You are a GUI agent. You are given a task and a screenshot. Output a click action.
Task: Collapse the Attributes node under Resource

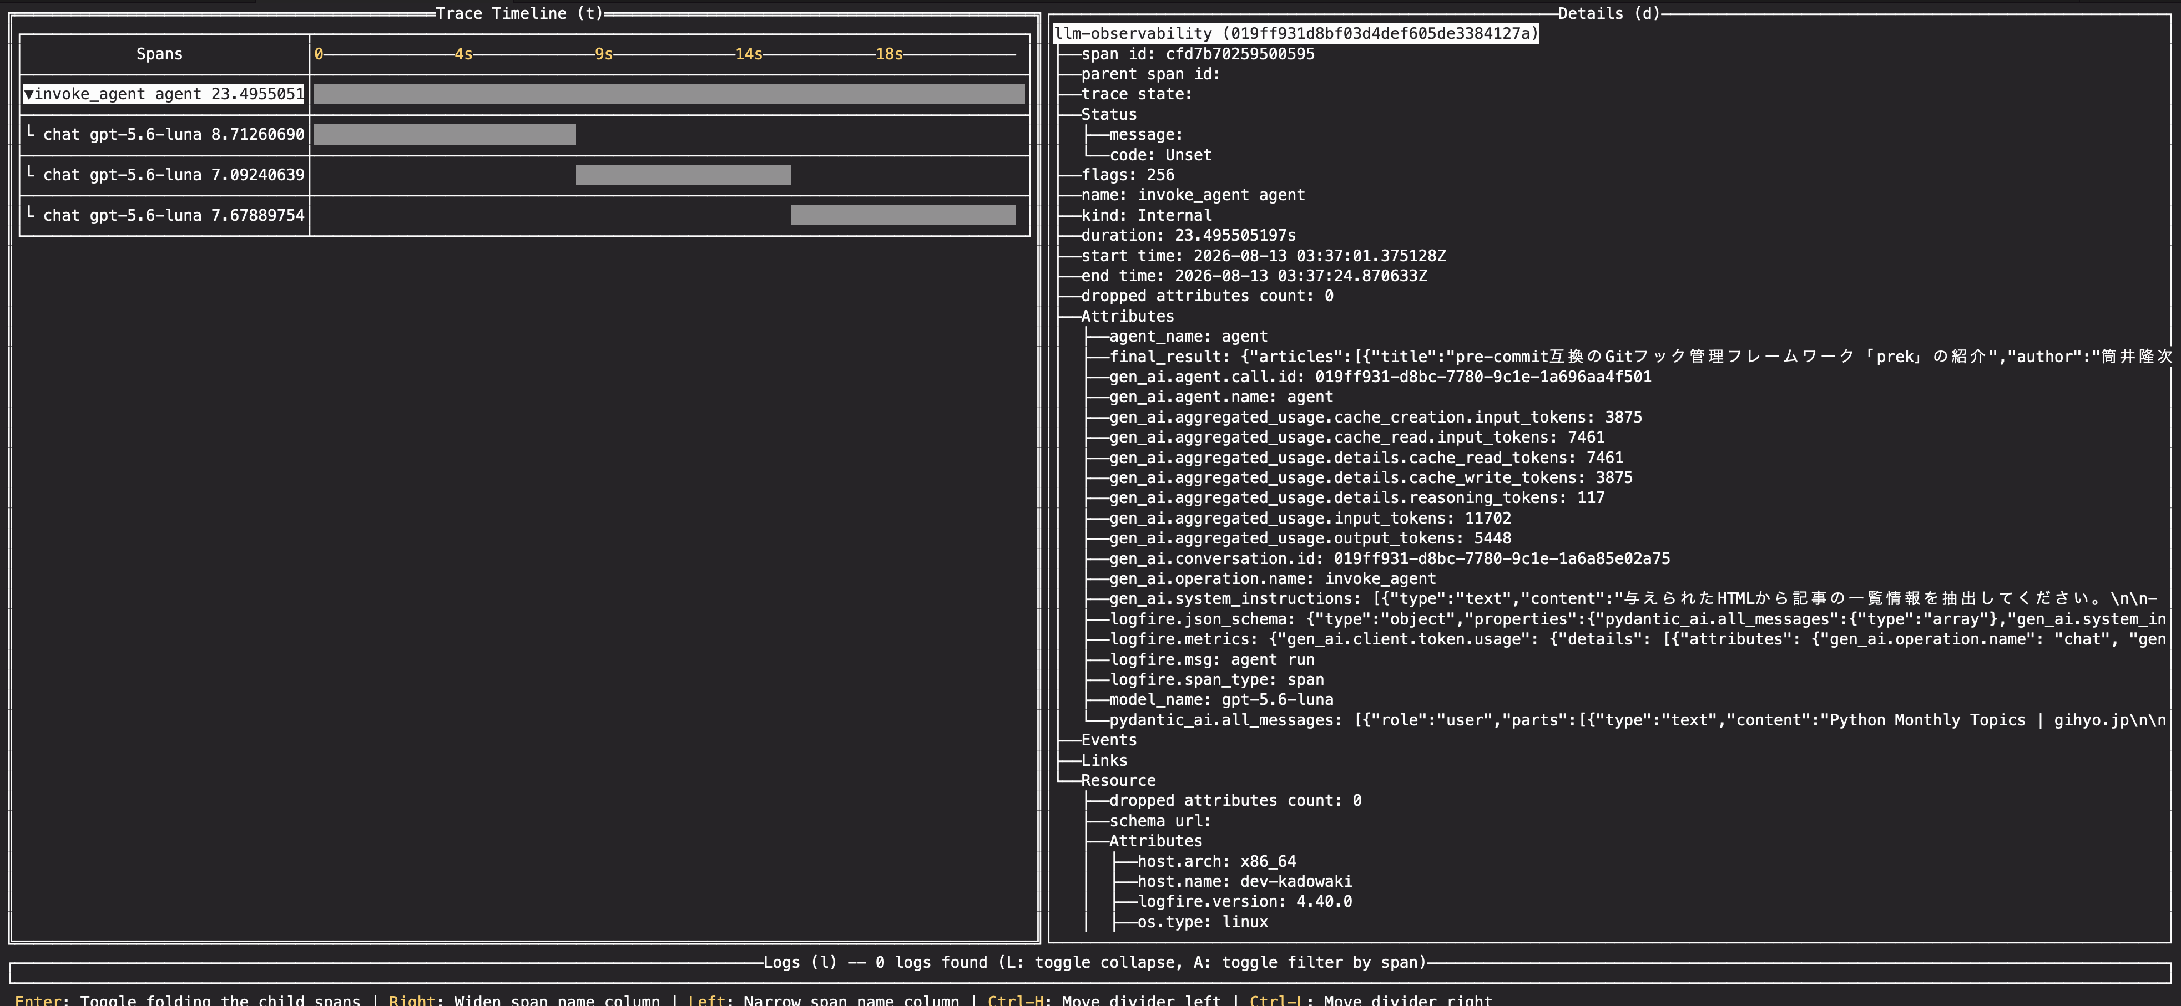(x=1155, y=841)
